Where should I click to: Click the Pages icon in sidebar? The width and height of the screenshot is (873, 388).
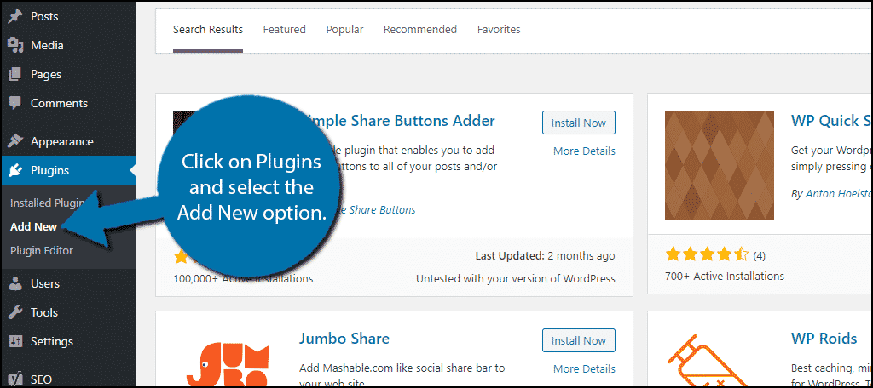pyautogui.click(x=15, y=74)
